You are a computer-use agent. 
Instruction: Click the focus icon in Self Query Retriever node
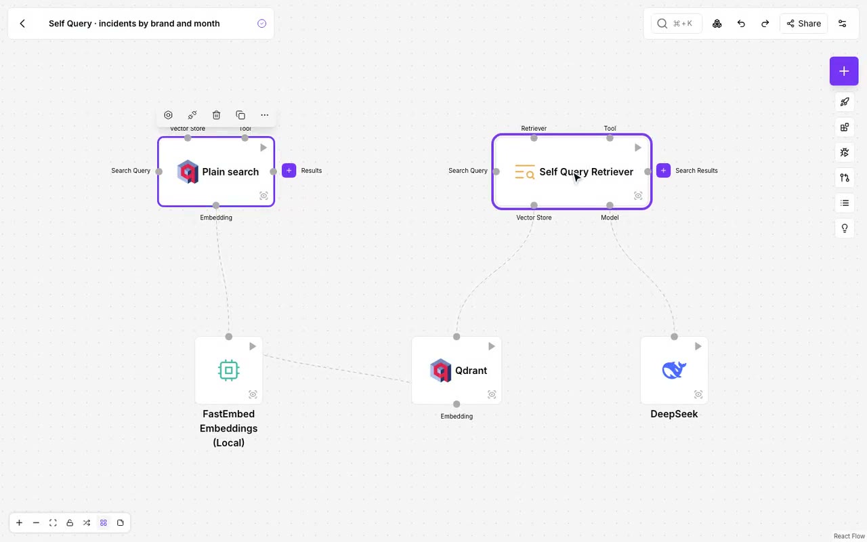(x=638, y=196)
